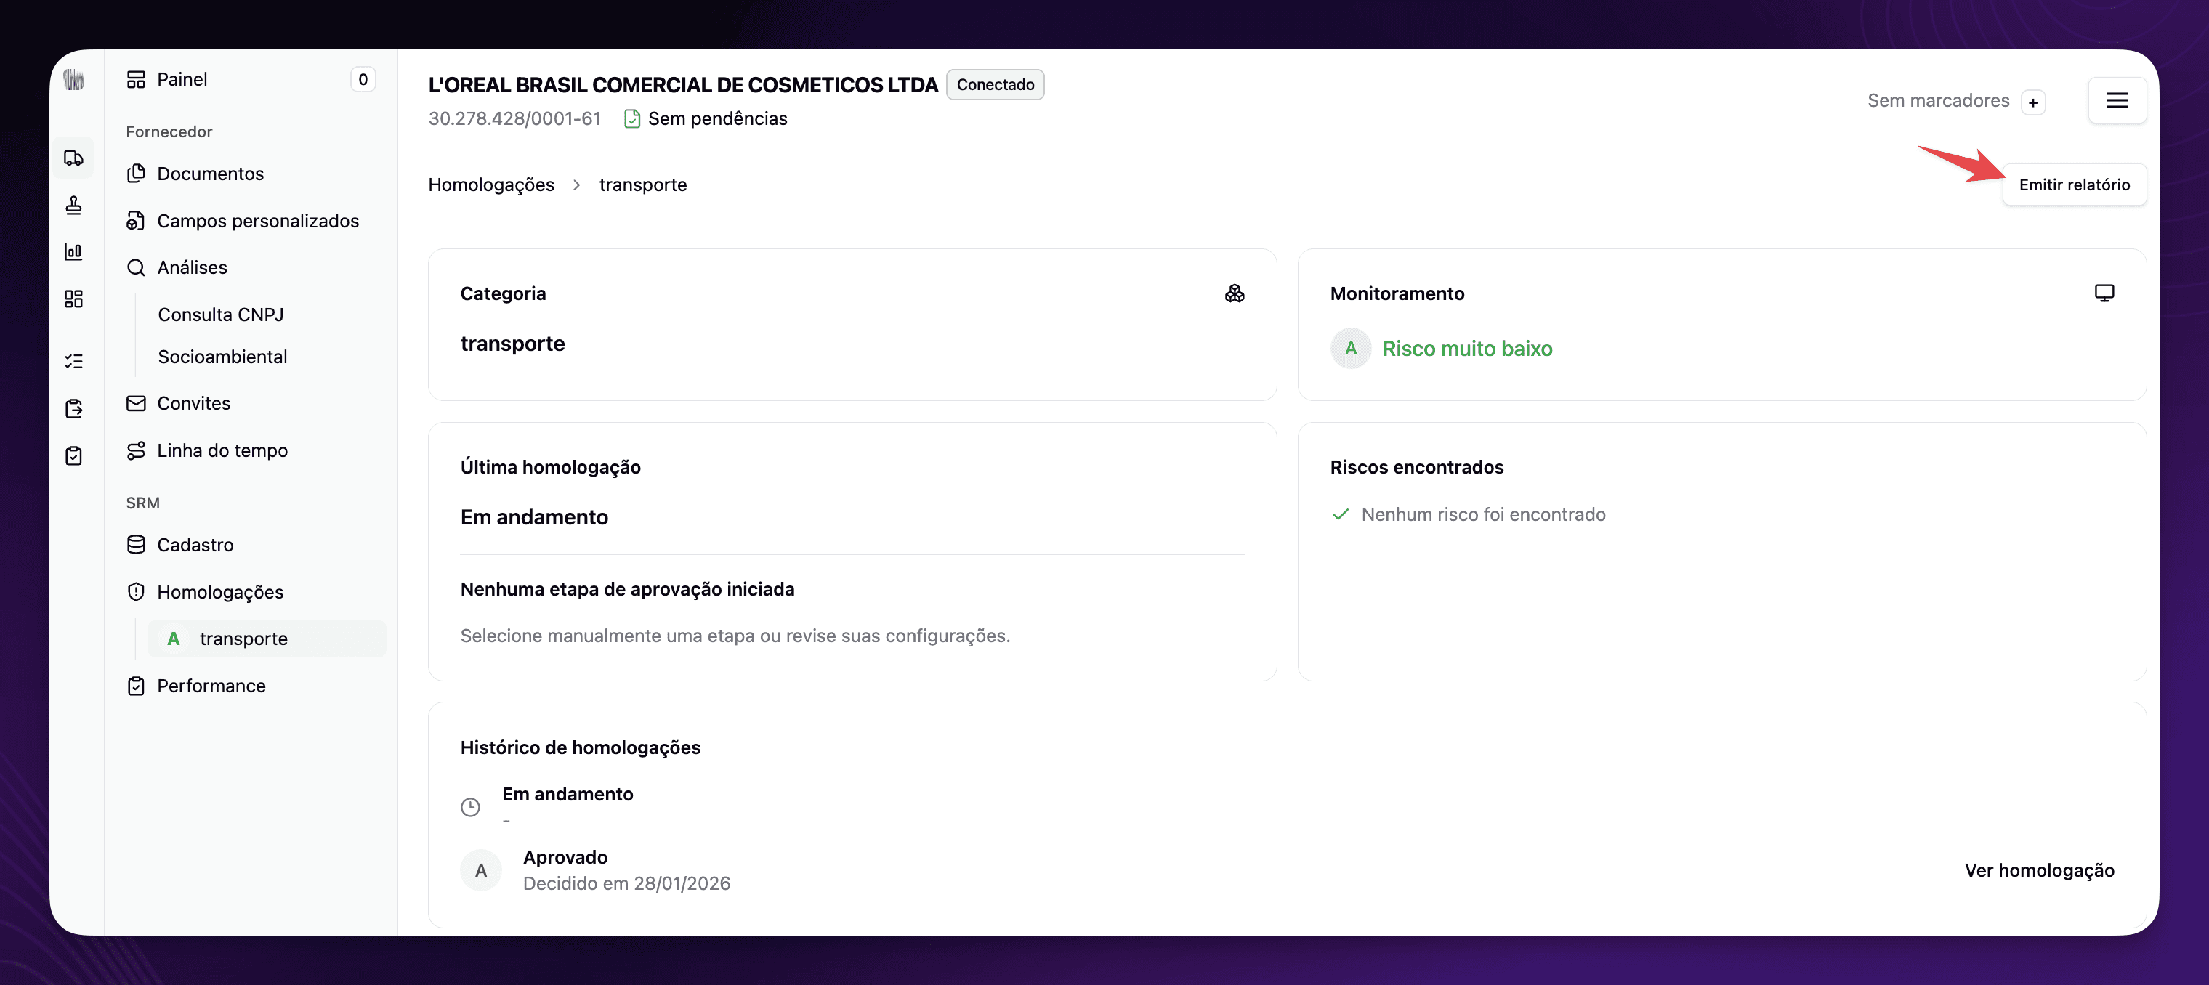Image resolution: width=2209 pixels, height=985 pixels.
Task: Open the bar chart icon in rail
Action: 73,251
